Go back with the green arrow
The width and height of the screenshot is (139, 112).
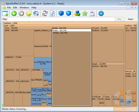(14, 14)
